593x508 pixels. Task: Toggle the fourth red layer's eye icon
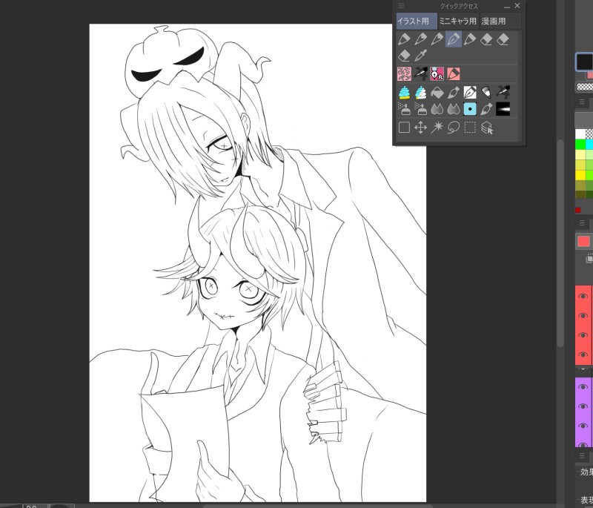pyautogui.click(x=583, y=354)
